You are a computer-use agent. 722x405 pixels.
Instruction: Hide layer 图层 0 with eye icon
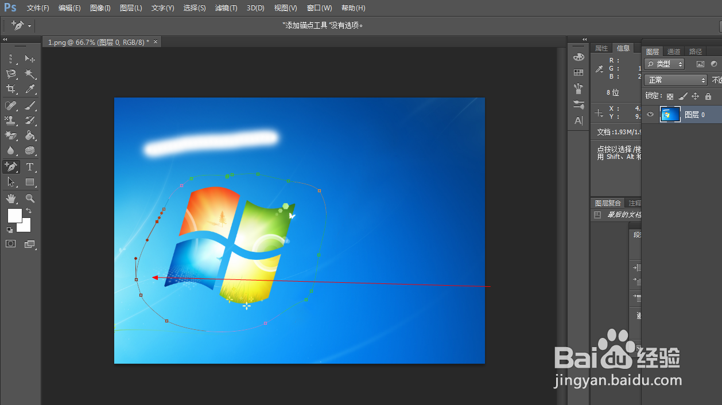click(650, 115)
